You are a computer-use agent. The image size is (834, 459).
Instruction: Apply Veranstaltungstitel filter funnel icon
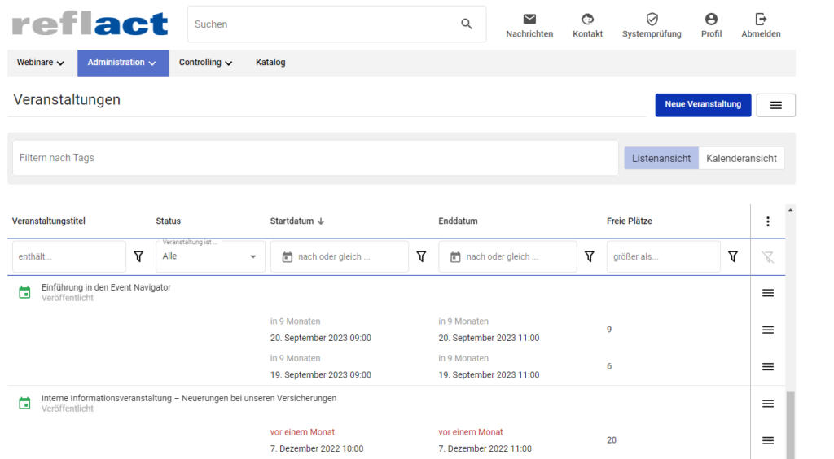tap(138, 256)
